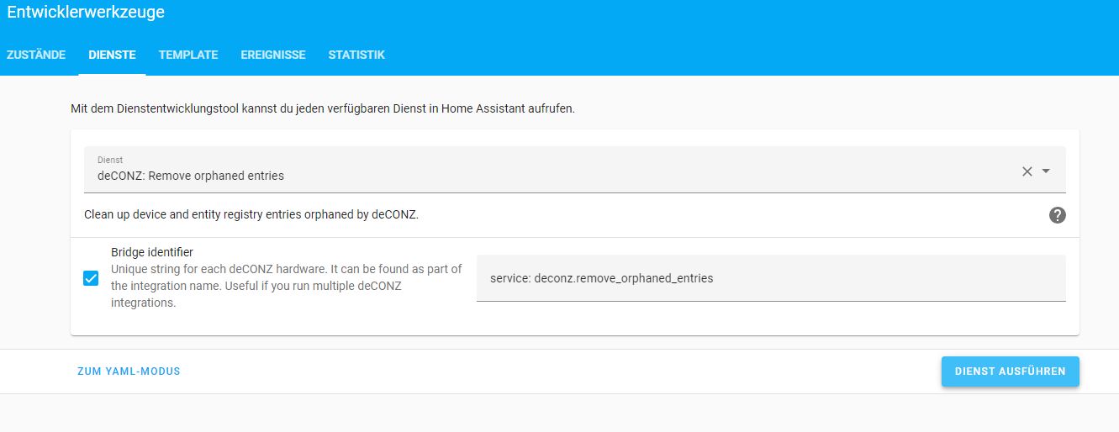Image resolution: width=1119 pixels, height=432 pixels.
Task: Select the Dienste tab
Action: pos(112,55)
